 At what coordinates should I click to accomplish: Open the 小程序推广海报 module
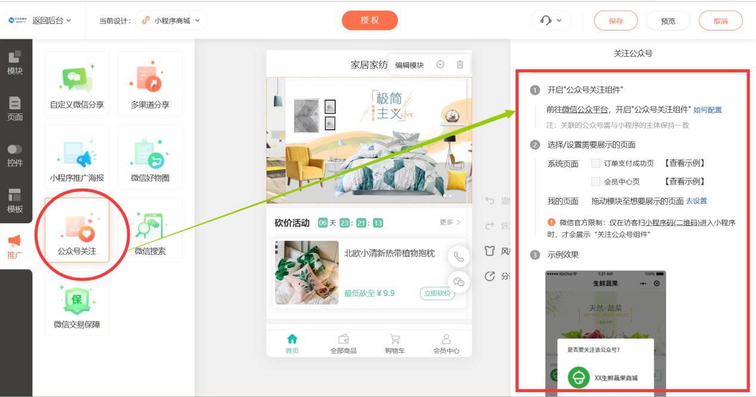click(x=77, y=157)
